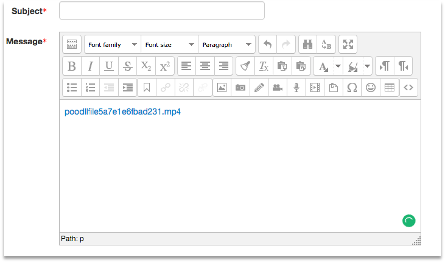Open the Font family dropdown
The height and width of the screenshot is (263, 445).
pos(113,44)
